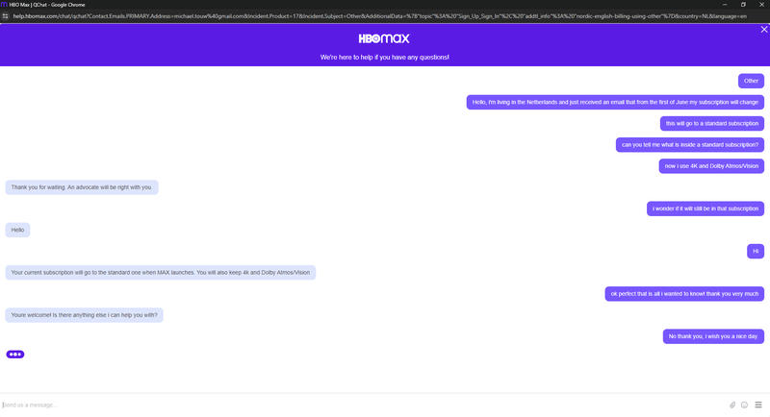Click the message starting 'Hello, I'm living in the Netherlands'
Screen dimensions: 770x417
(615, 102)
